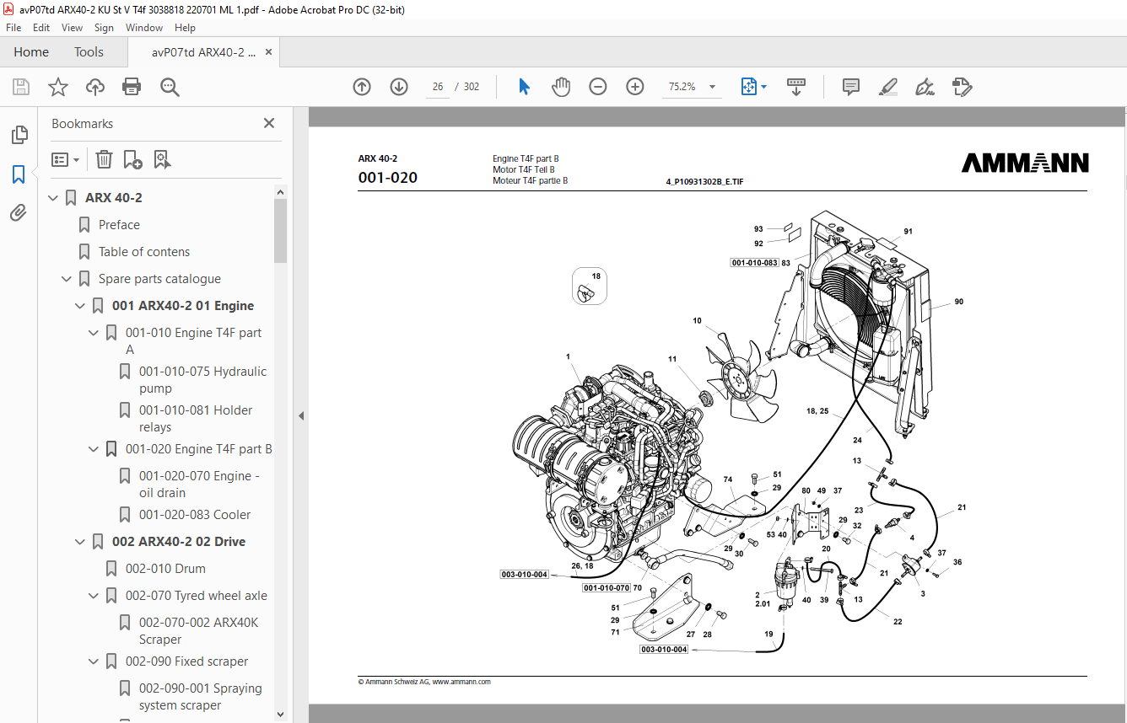Select the highlight pen tool
Viewport: 1127px width, 723px height.
pyautogui.click(x=887, y=87)
